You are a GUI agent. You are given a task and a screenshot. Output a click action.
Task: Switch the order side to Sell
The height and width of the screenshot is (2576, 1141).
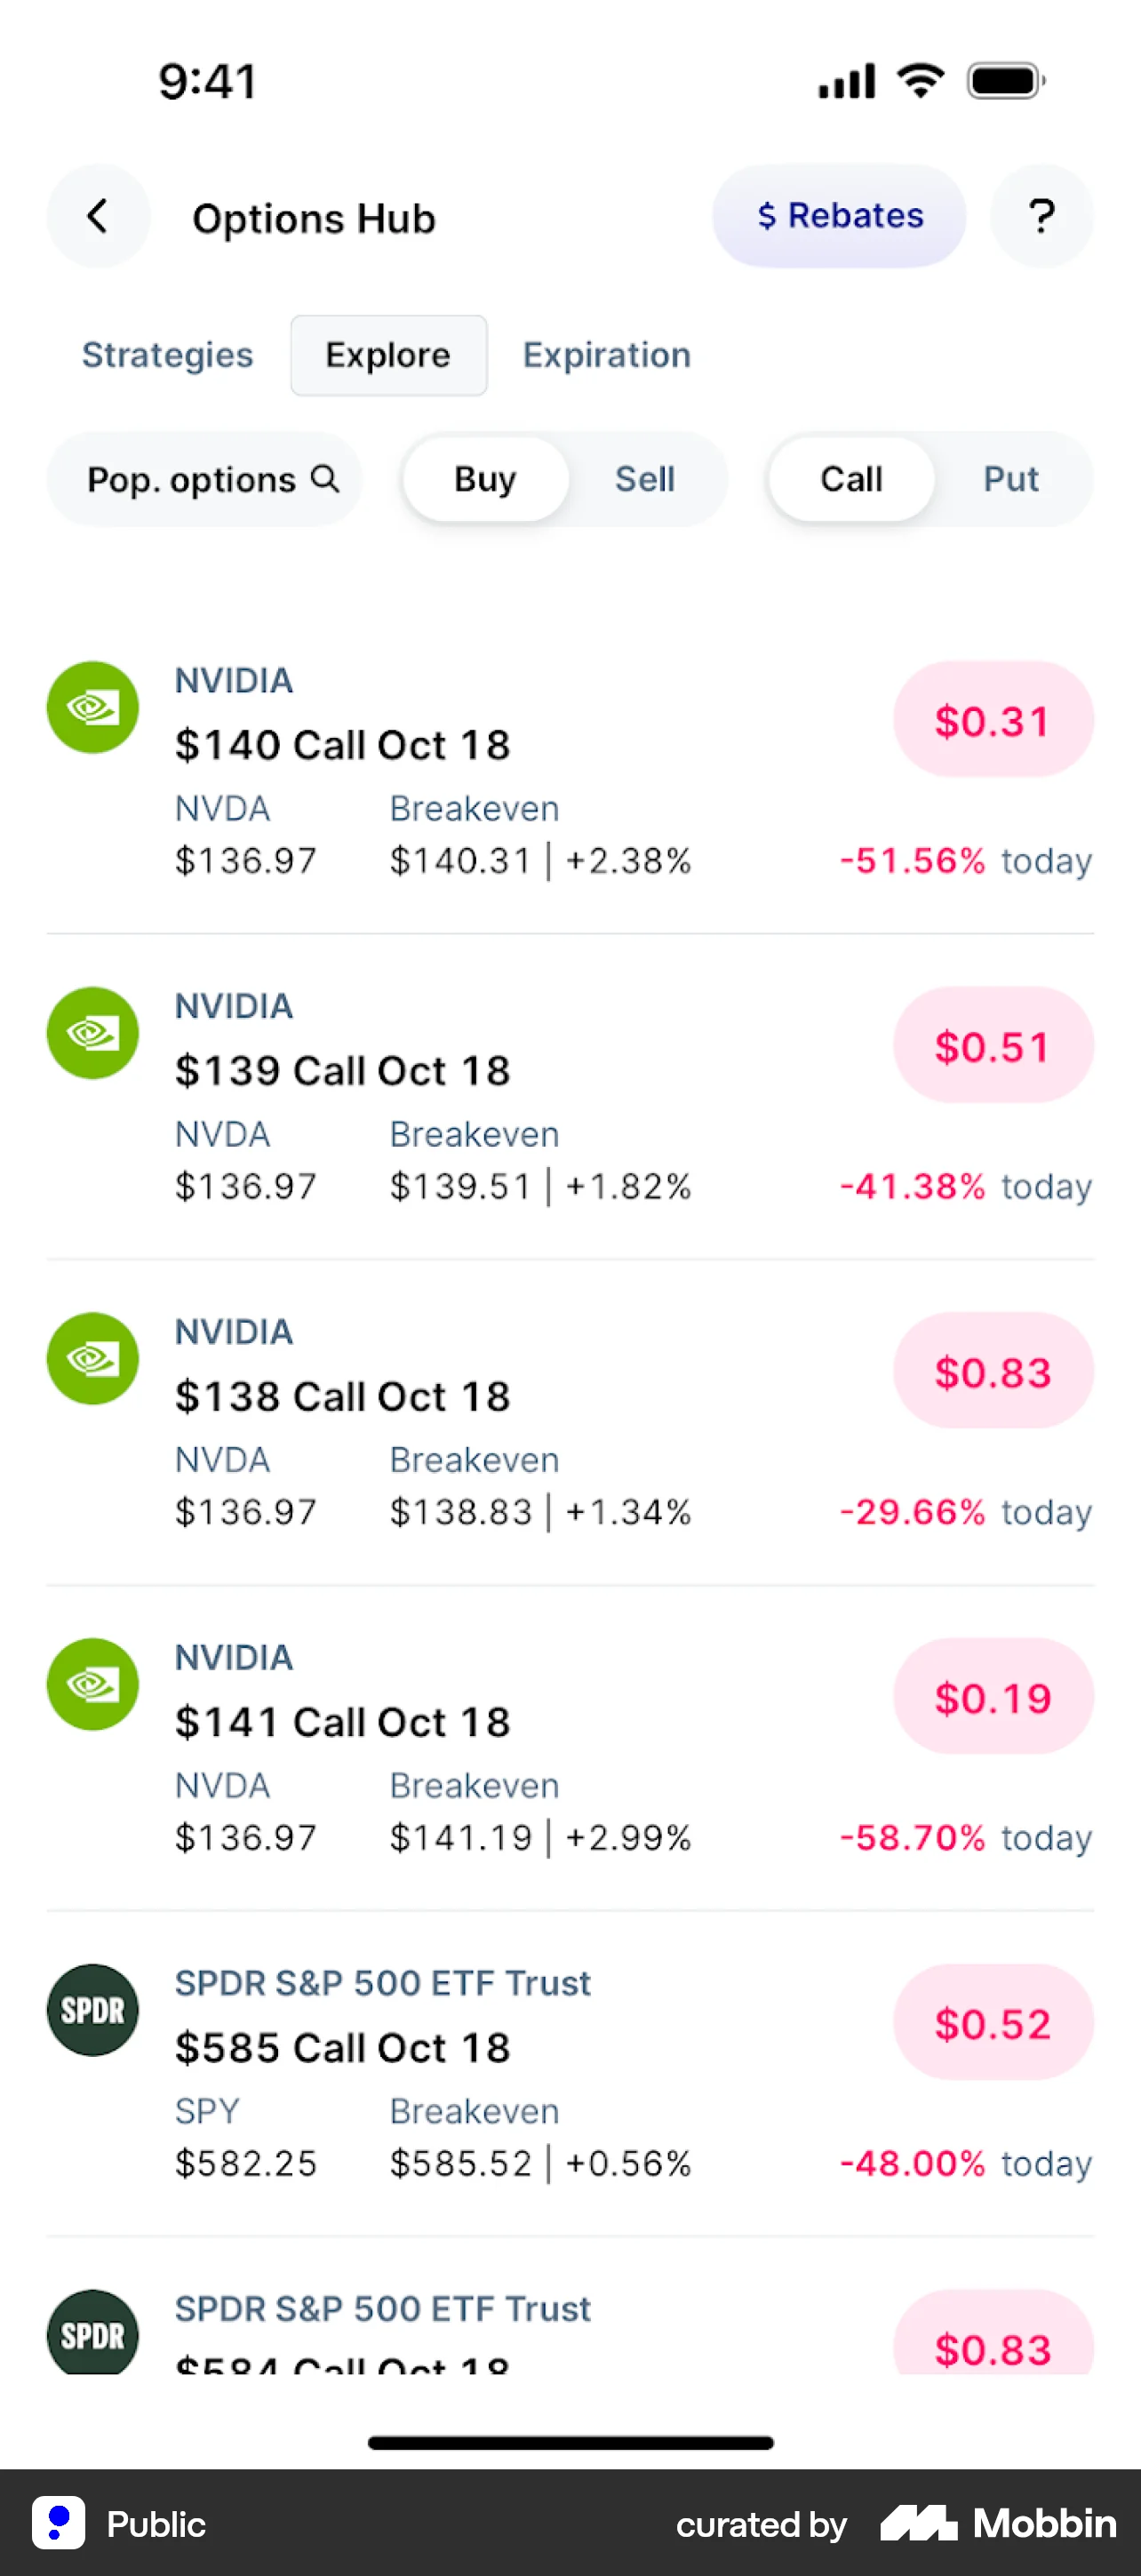pos(645,479)
